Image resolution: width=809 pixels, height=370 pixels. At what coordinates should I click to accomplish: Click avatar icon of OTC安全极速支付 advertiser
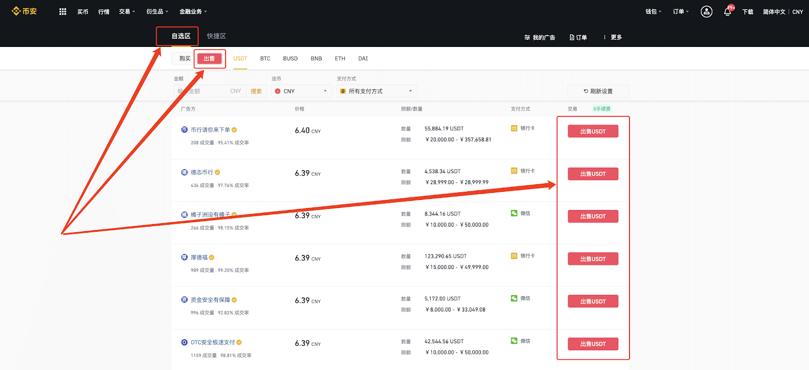click(184, 342)
